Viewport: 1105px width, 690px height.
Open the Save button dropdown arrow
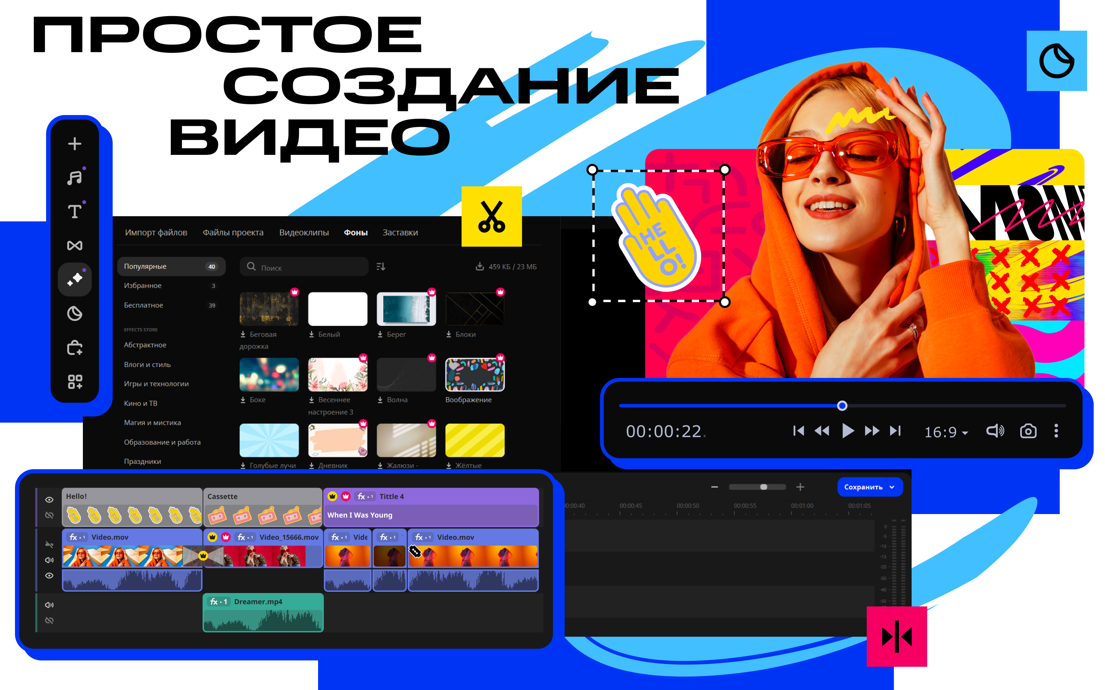click(x=892, y=487)
